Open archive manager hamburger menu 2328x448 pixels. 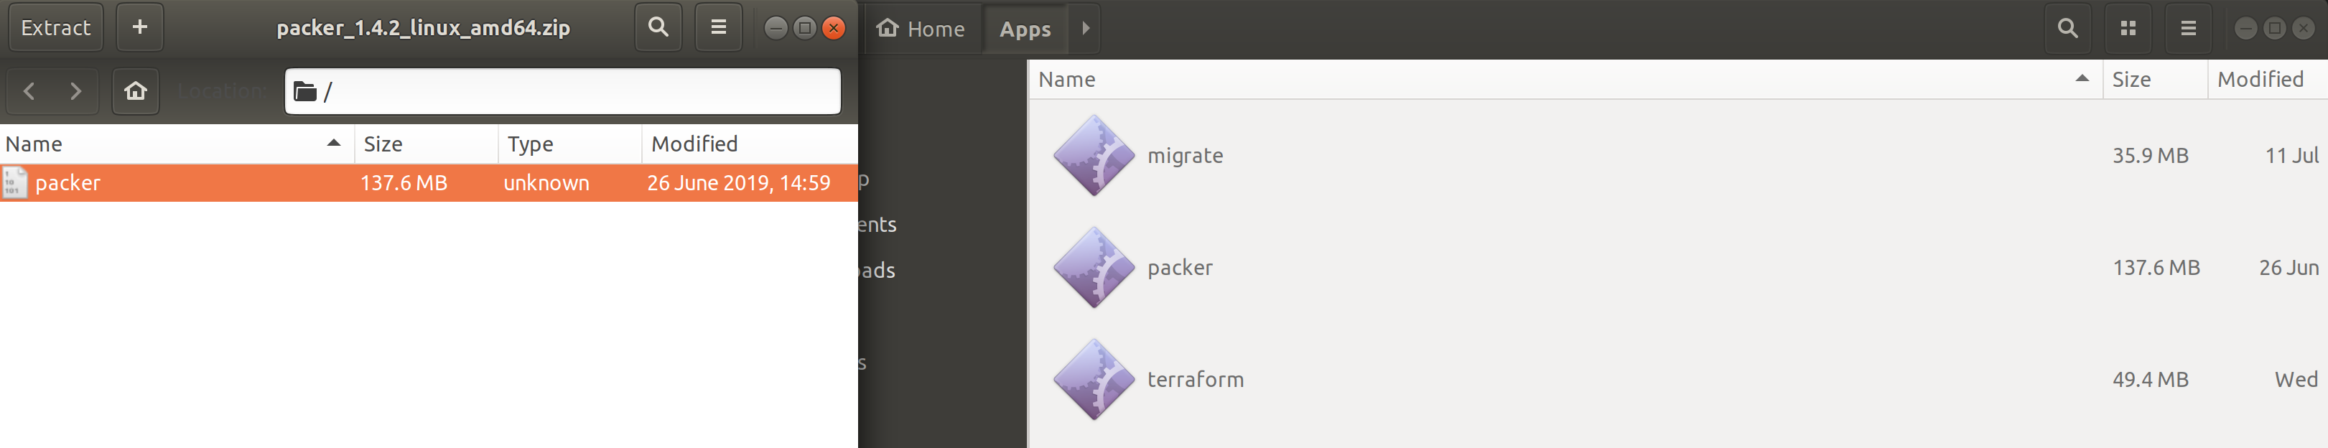pos(719,28)
